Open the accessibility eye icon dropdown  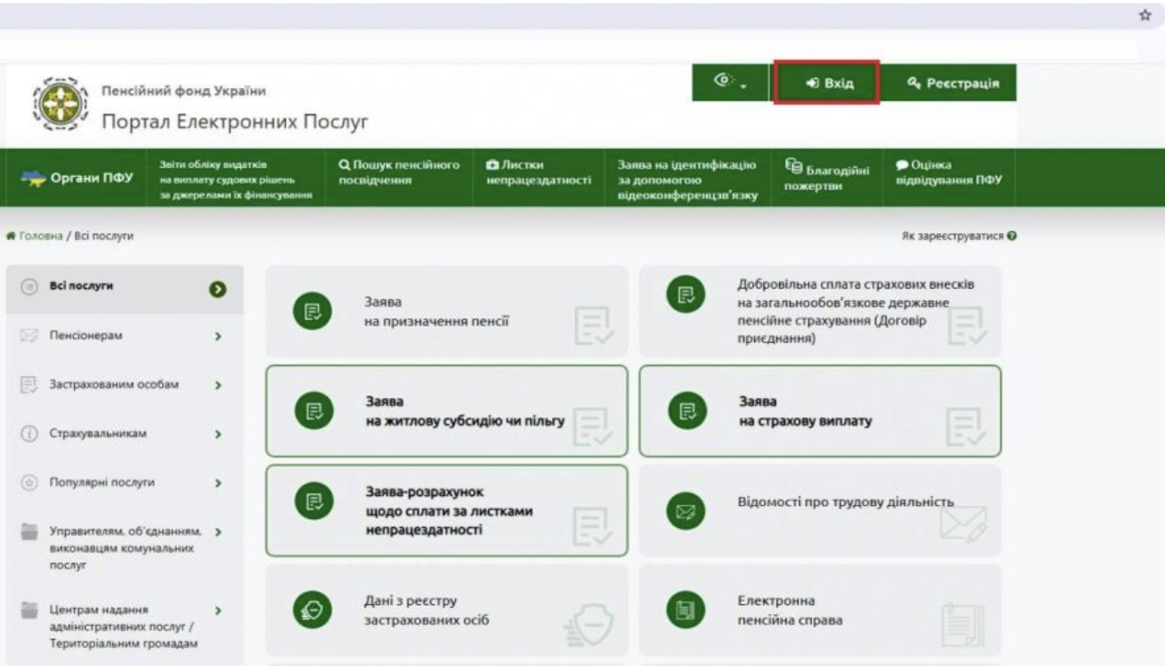click(x=726, y=82)
